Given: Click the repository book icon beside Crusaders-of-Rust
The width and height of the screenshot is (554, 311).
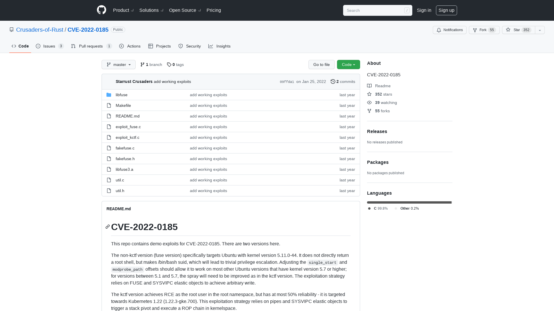Looking at the screenshot, I should [12, 30].
